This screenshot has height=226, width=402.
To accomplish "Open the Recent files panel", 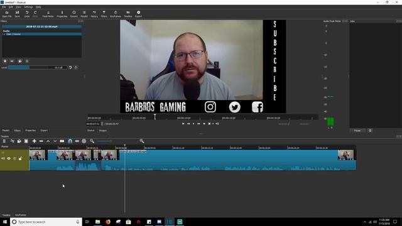I will (74, 14).
